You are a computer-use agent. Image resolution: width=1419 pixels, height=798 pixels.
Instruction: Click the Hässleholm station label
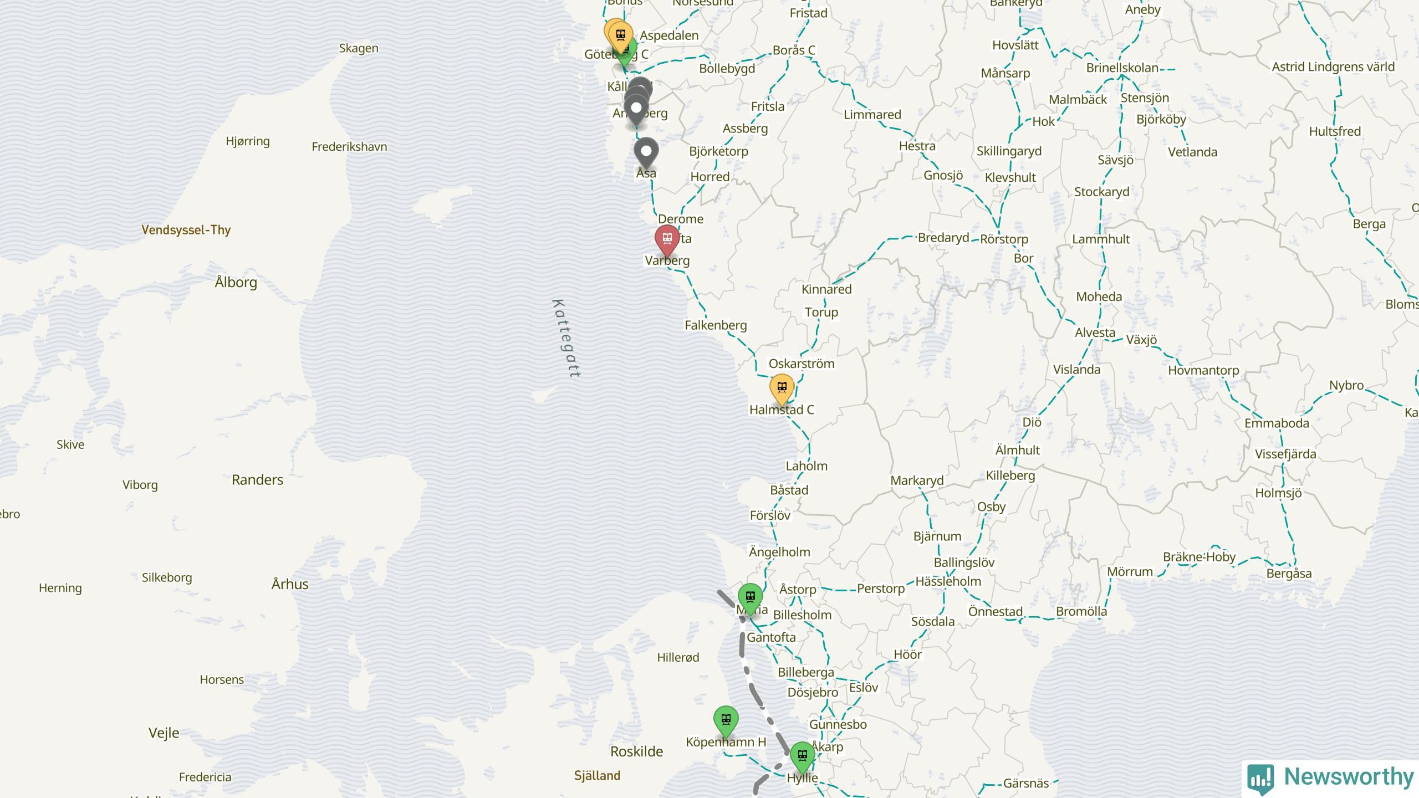tap(948, 581)
